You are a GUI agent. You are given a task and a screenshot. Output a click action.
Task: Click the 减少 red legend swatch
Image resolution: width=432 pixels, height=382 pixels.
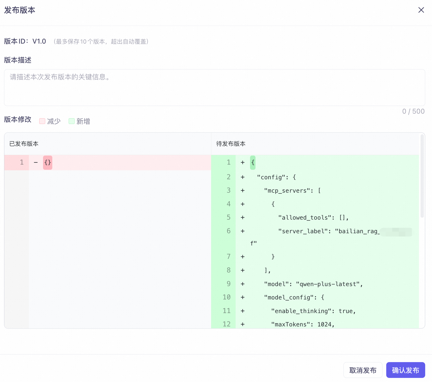tap(42, 121)
